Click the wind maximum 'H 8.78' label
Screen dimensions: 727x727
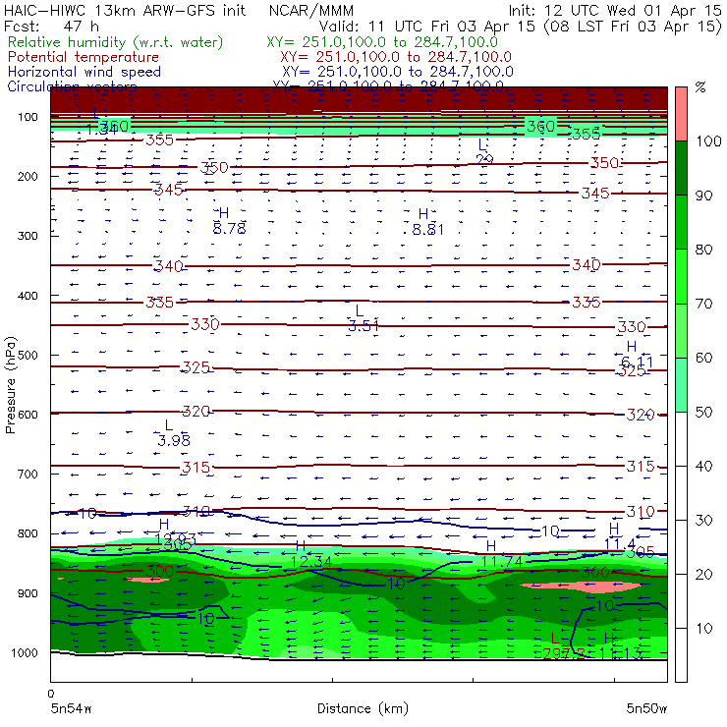click(x=229, y=221)
